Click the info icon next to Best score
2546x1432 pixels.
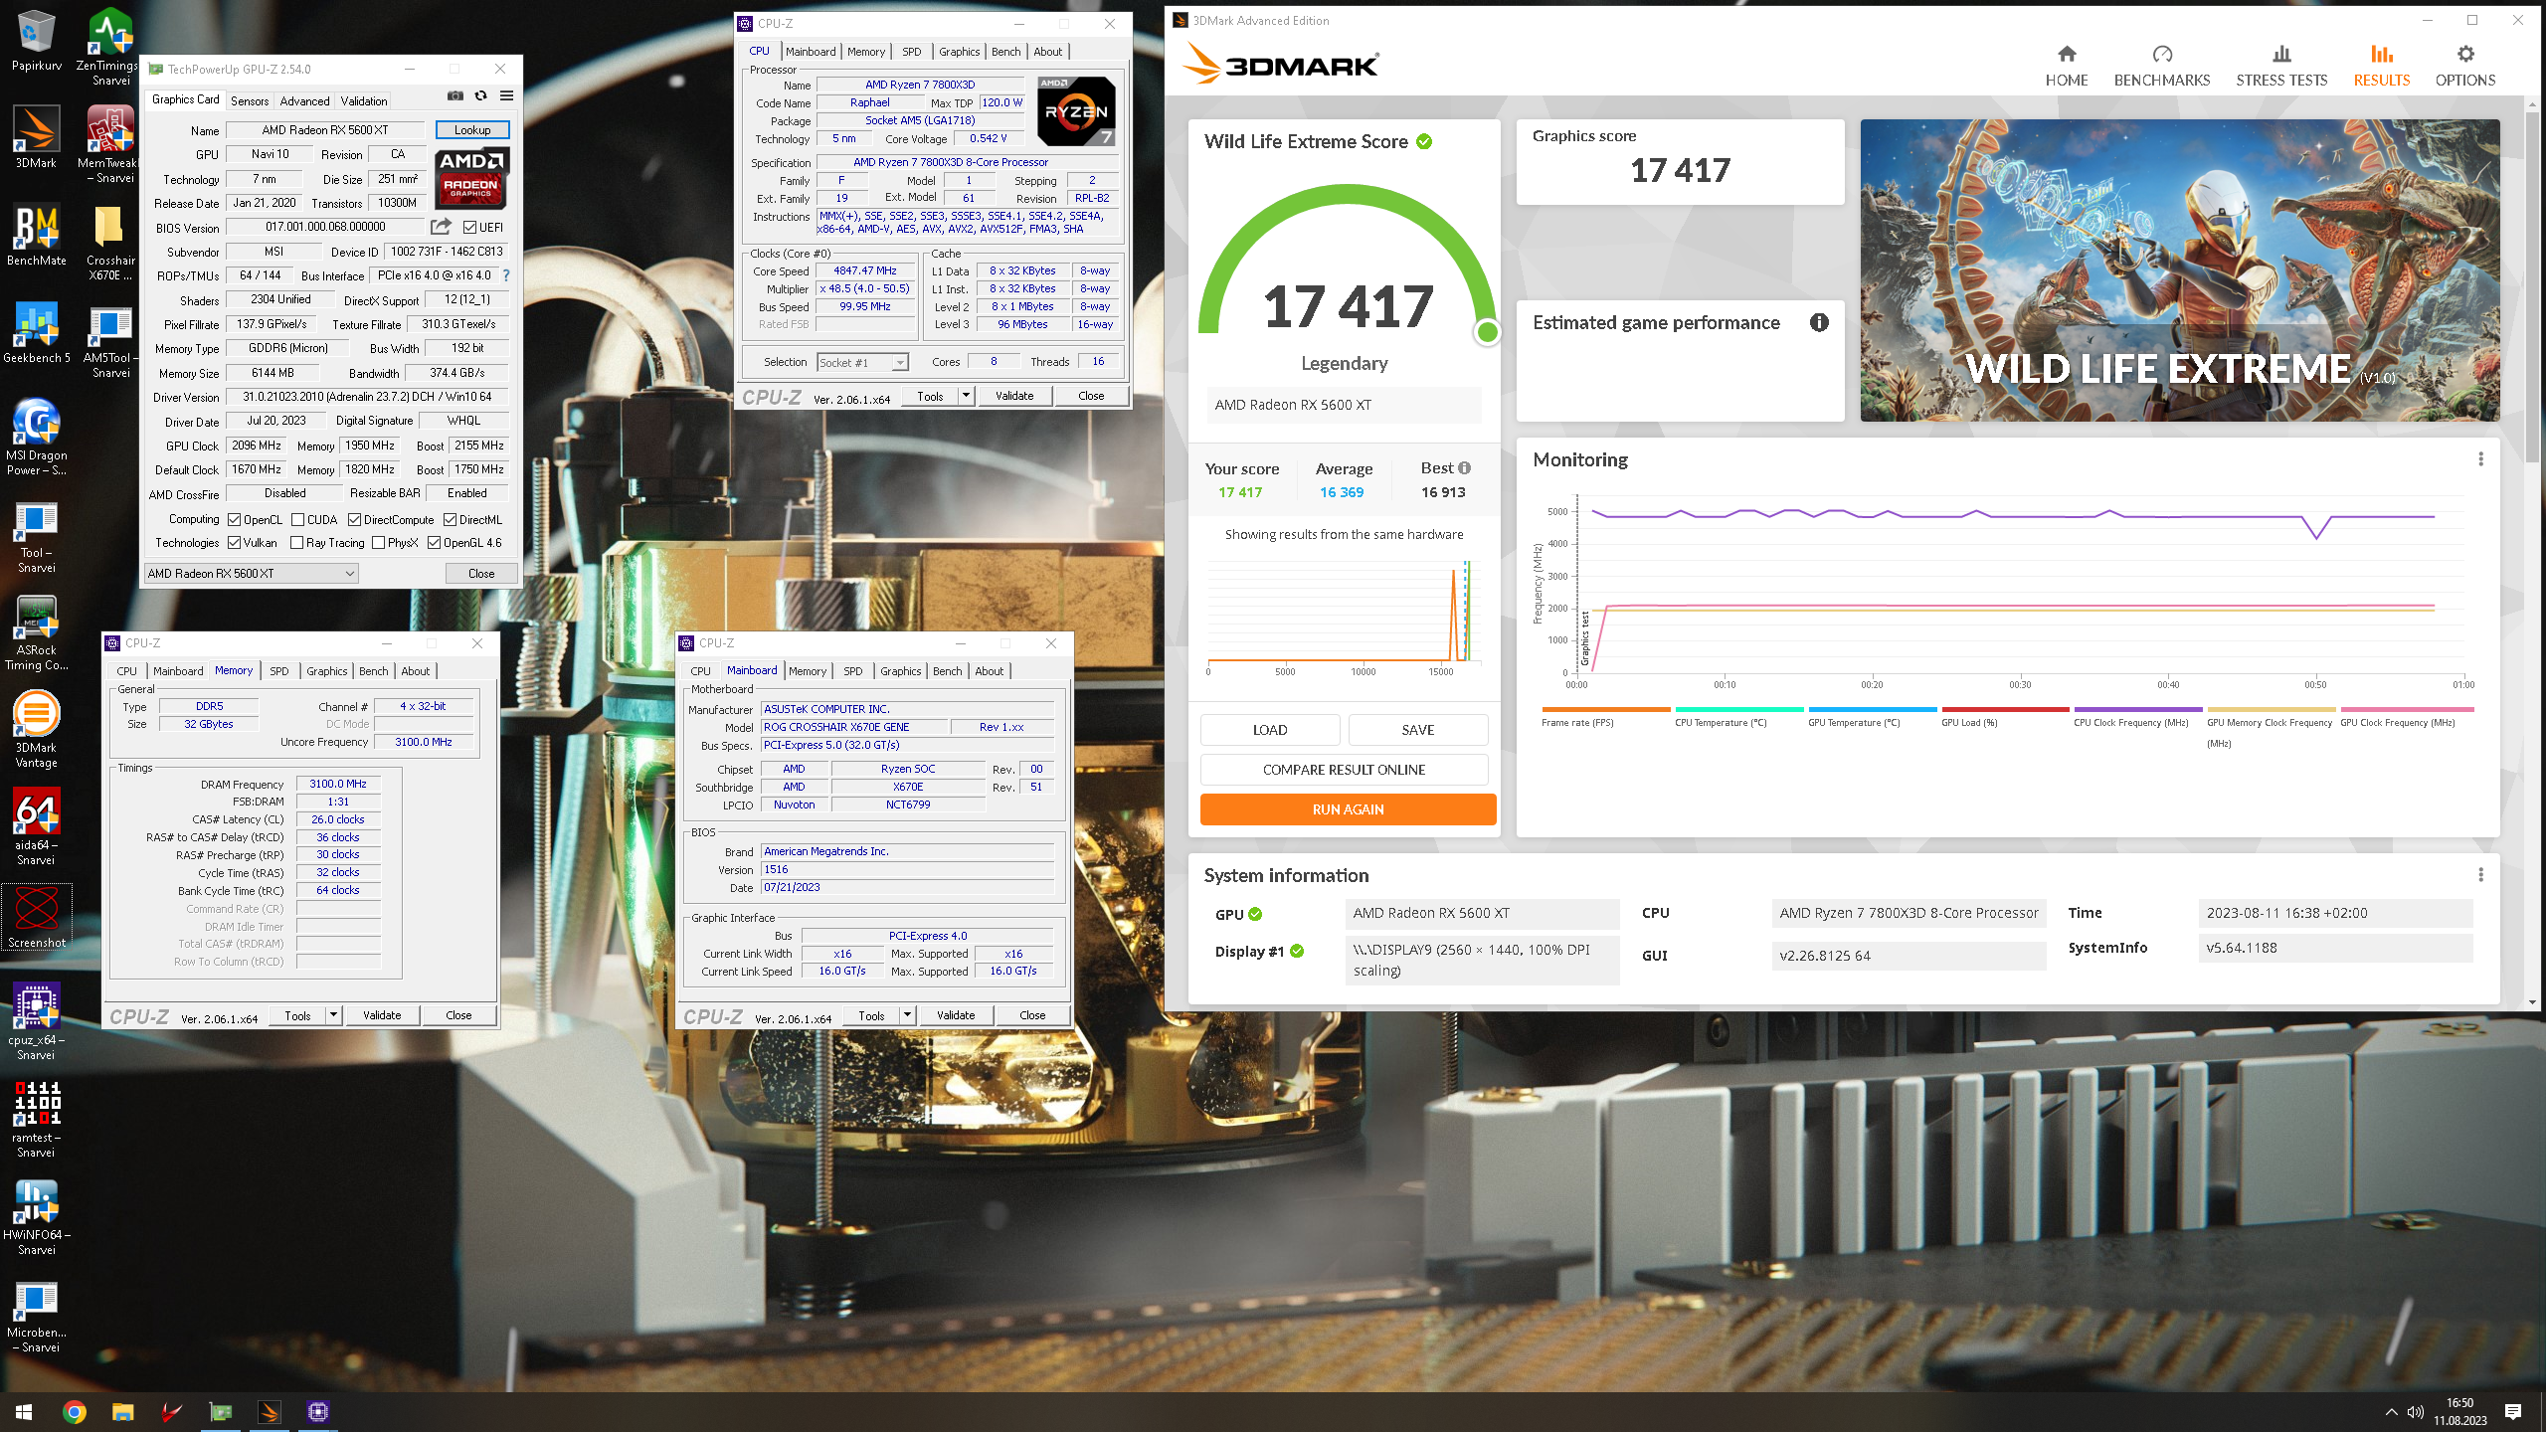click(x=1464, y=468)
